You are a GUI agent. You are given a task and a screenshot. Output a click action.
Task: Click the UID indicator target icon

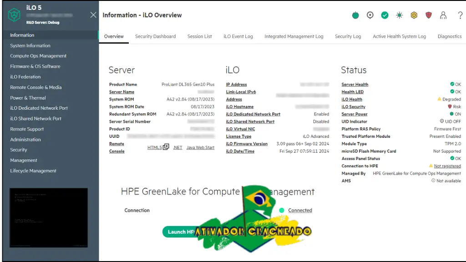coord(370,15)
